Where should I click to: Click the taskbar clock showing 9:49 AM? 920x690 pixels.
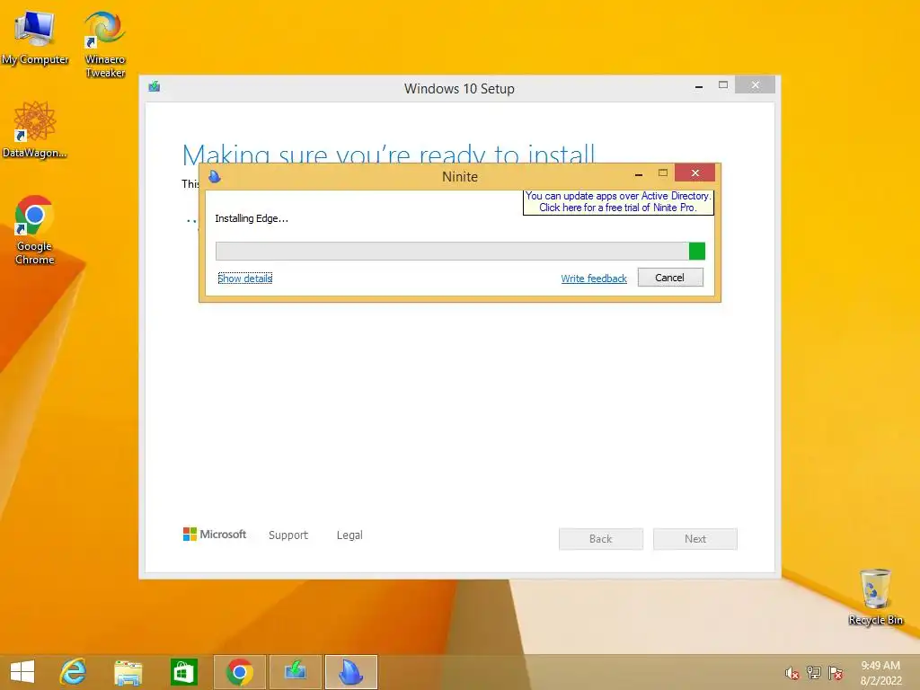pyautogui.click(x=880, y=672)
